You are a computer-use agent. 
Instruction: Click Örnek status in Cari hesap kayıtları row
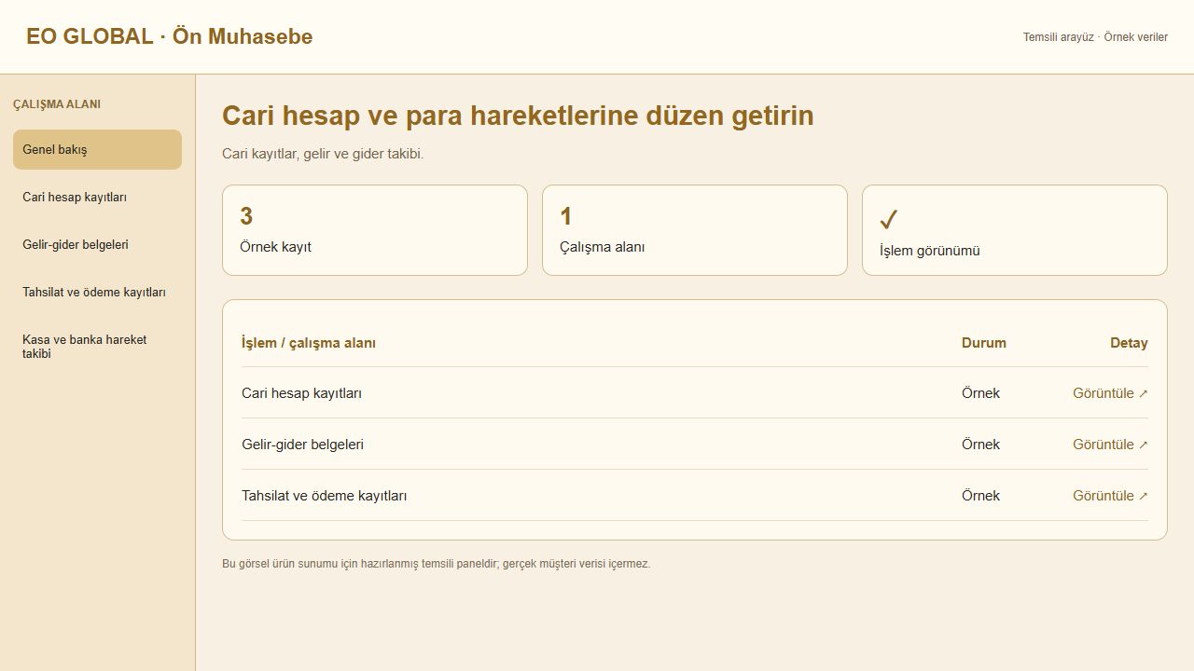pos(980,393)
